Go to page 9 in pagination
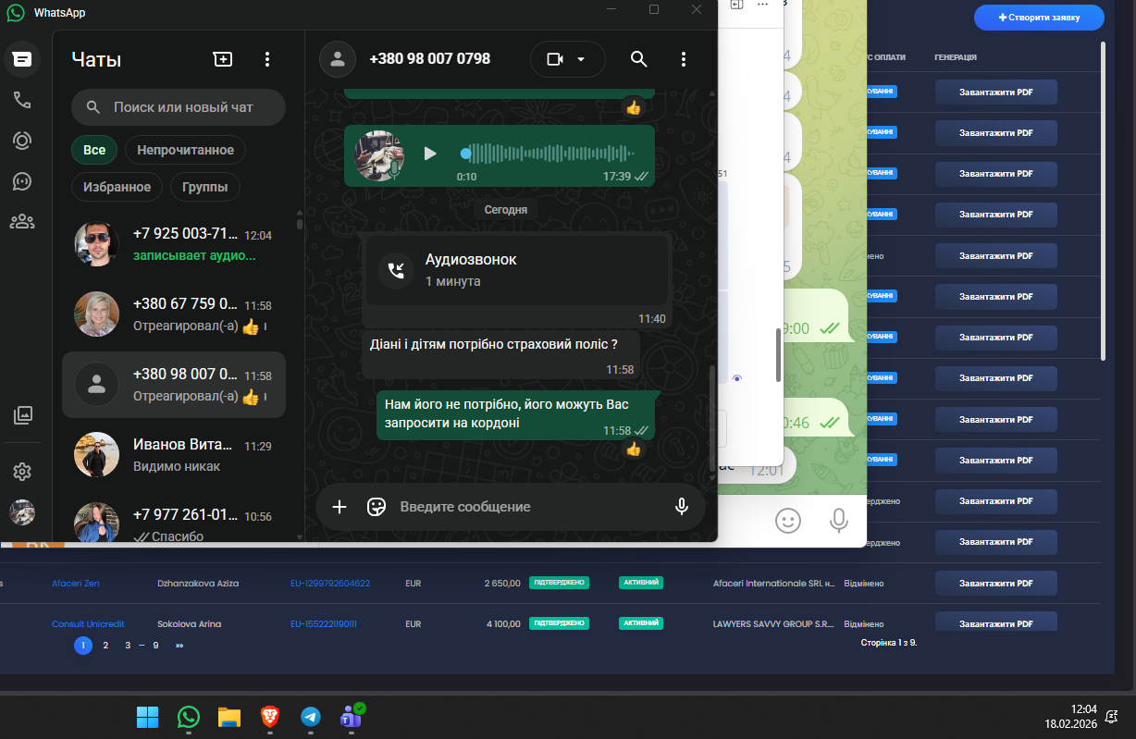Screen dimensions: 1136x739 click(x=155, y=646)
